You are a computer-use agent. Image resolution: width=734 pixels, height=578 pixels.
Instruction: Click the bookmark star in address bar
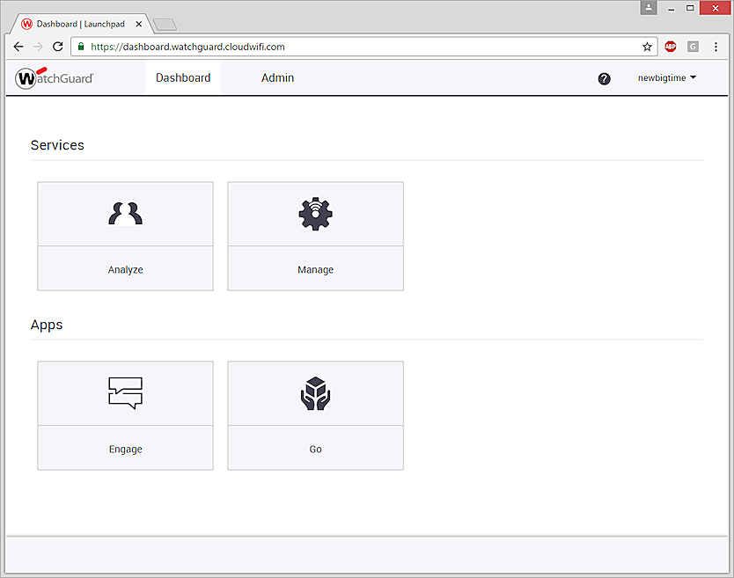click(x=647, y=47)
